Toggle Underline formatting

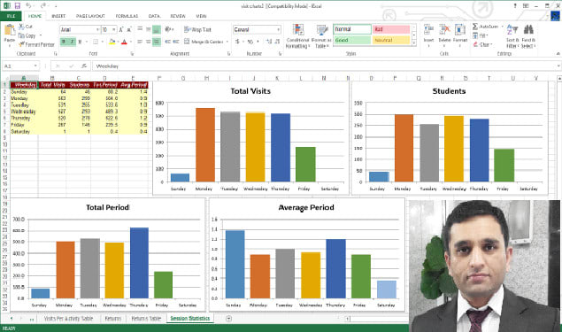[x=80, y=42]
